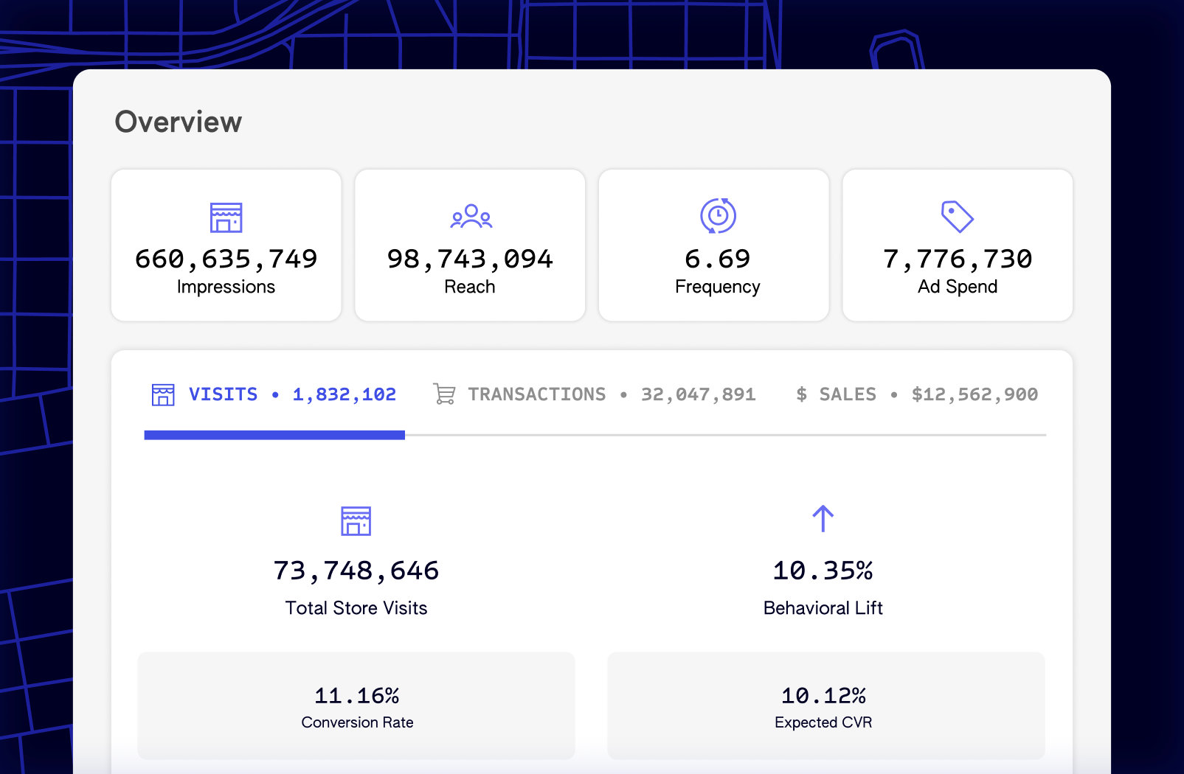Click the storefront icon above Impressions
Viewport: 1184px width, 774px height.
coord(226,217)
